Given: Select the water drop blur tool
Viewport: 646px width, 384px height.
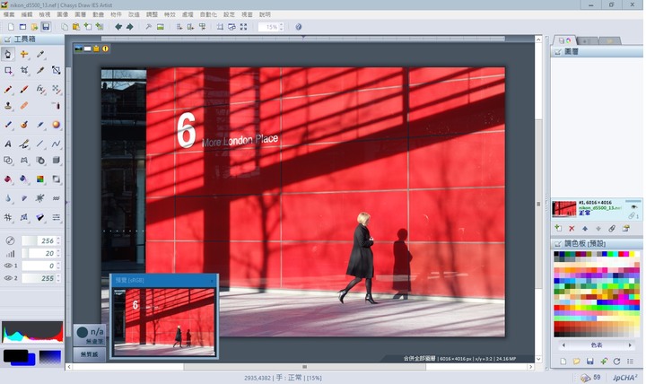Looking at the screenshot, I should point(8,198).
